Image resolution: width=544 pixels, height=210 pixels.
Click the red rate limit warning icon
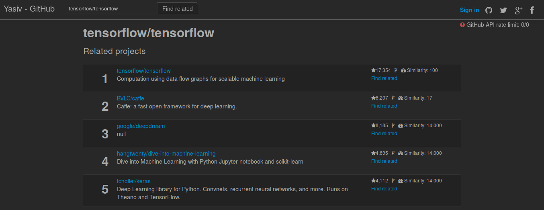[462, 25]
